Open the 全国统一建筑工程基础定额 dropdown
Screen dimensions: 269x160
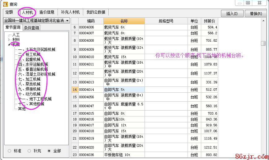(67, 20)
